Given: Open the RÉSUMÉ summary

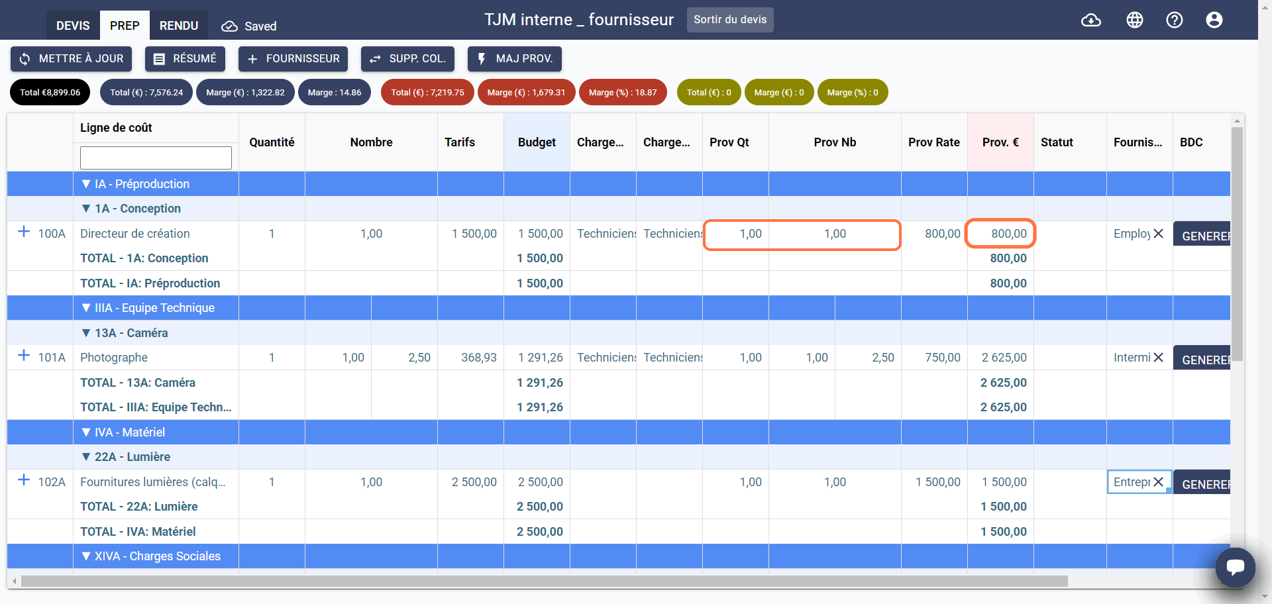Looking at the screenshot, I should tap(185, 58).
